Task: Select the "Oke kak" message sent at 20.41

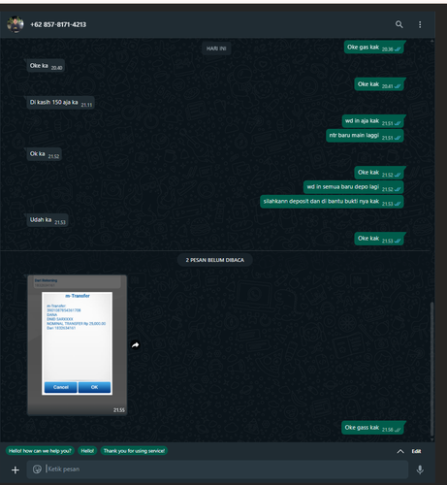Action: tap(379, 84)
